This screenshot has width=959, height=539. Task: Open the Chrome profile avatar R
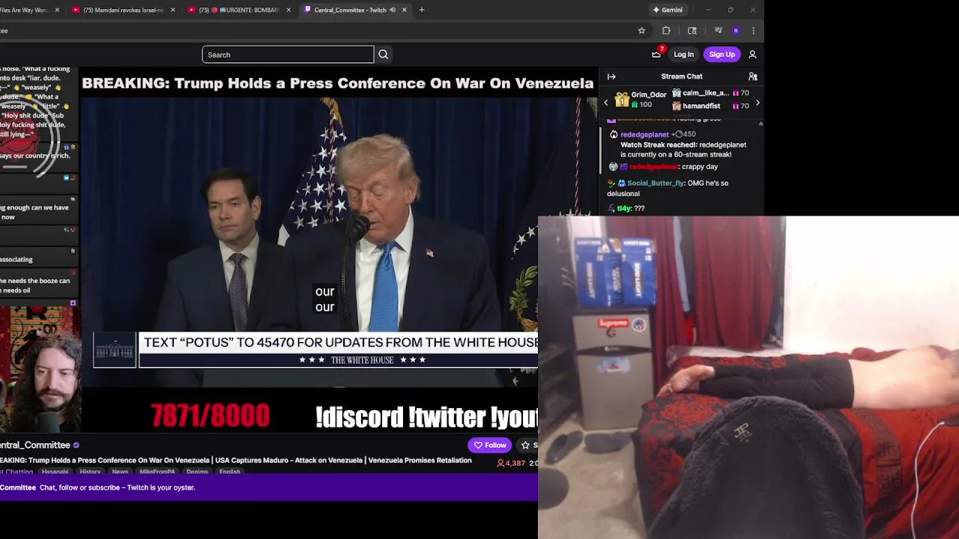tap(736, 31)
